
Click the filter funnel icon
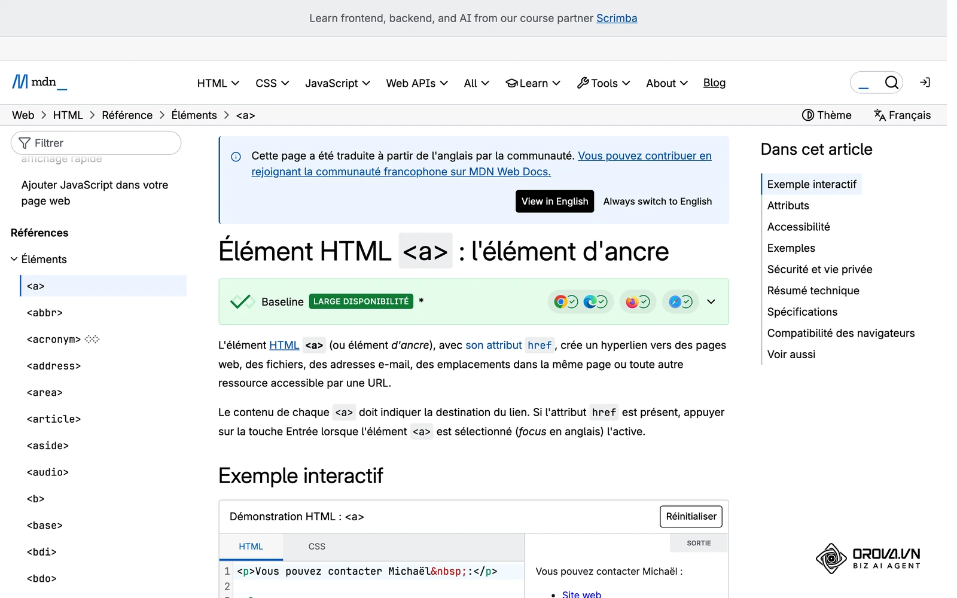pyautogui.click(x=25, y=143)
